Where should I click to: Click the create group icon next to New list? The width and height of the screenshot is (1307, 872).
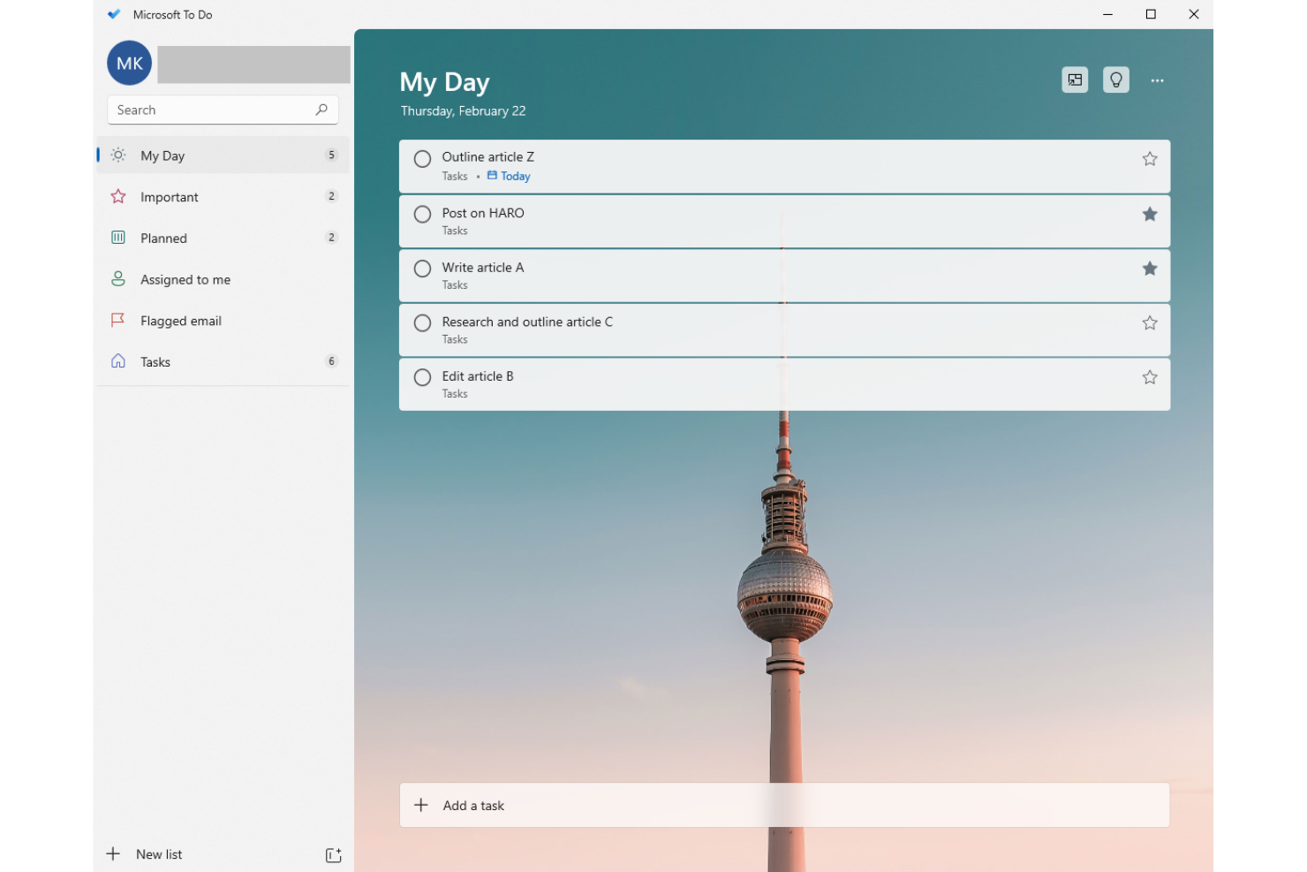coord(333,854)
